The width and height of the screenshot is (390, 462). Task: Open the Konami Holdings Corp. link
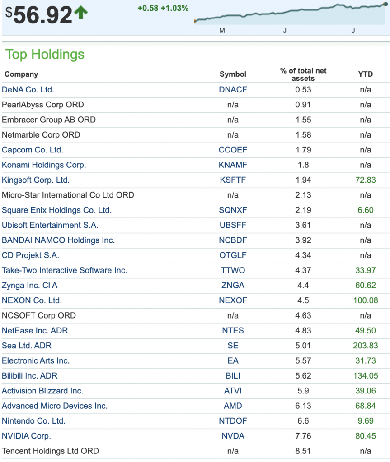tap(44, 165)
